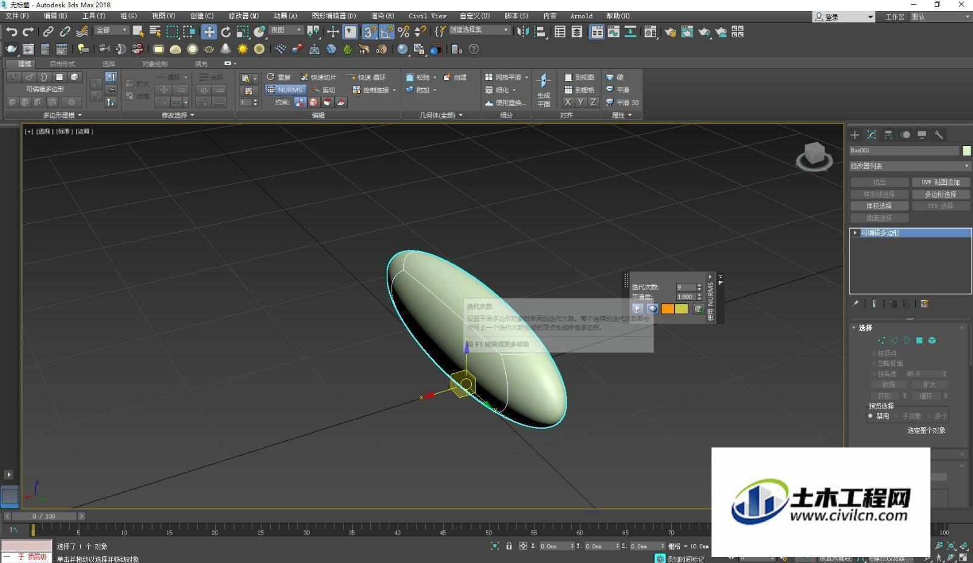The height and width of the screenshot is (563, 973).
Task: Click the Vol. Select button
Action: (x=879, y=206)
